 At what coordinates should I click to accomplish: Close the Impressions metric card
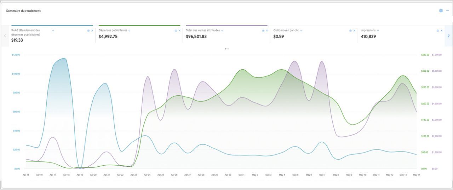[x=442, y=31]
